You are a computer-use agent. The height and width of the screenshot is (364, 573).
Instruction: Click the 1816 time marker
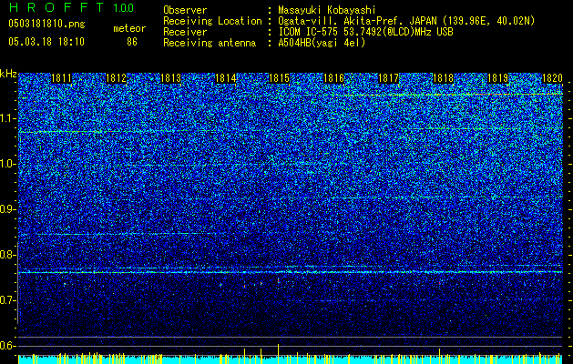click(334, 78)
